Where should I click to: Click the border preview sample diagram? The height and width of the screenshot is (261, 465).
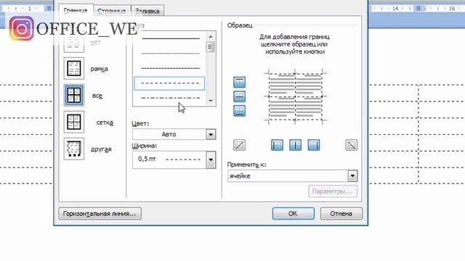[x=296, y=96]
